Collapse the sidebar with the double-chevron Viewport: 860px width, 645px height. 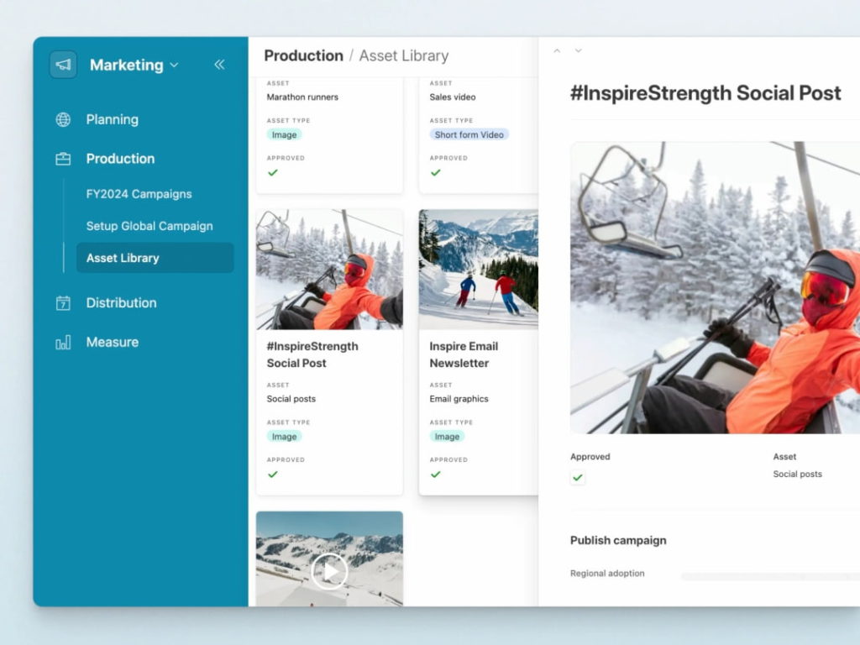coord(218,64)
